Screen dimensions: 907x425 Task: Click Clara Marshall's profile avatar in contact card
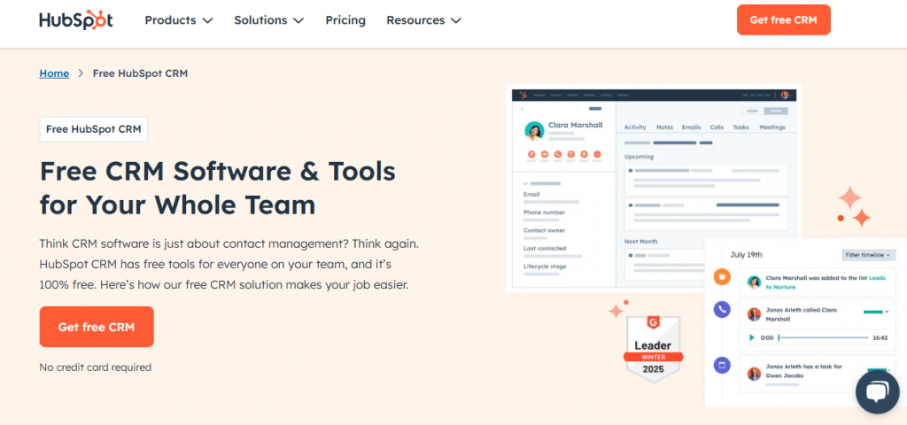tap(534, 131)
